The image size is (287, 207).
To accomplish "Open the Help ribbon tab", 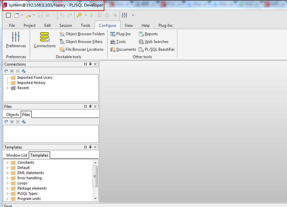I will (x=145, y=26).
